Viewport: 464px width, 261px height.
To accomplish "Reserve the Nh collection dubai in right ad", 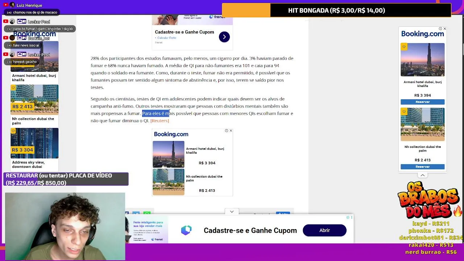I will pos(423,167).
